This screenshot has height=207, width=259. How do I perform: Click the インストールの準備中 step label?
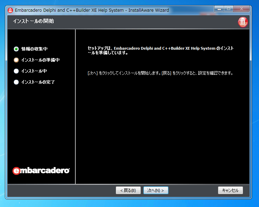click(40, 60)
